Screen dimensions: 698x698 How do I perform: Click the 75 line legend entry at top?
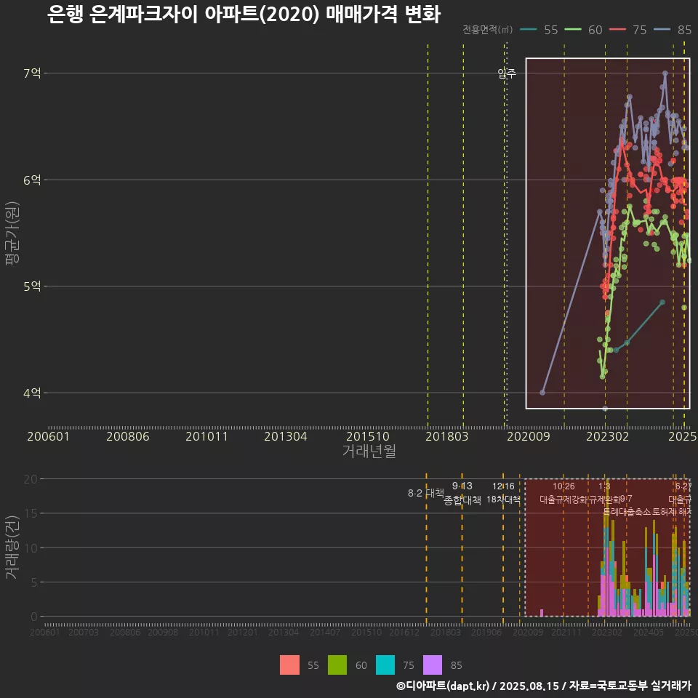pos(628,30)
